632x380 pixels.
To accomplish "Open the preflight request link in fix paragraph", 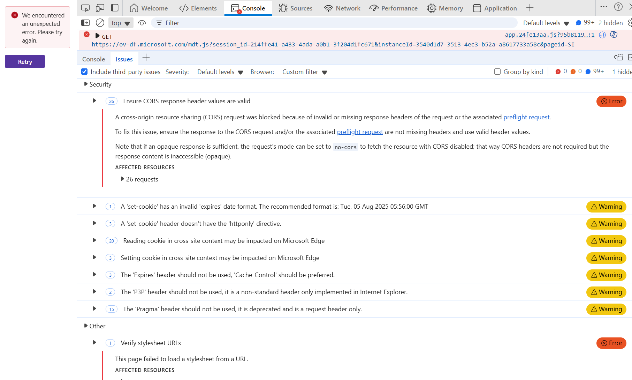I will 360,132.
